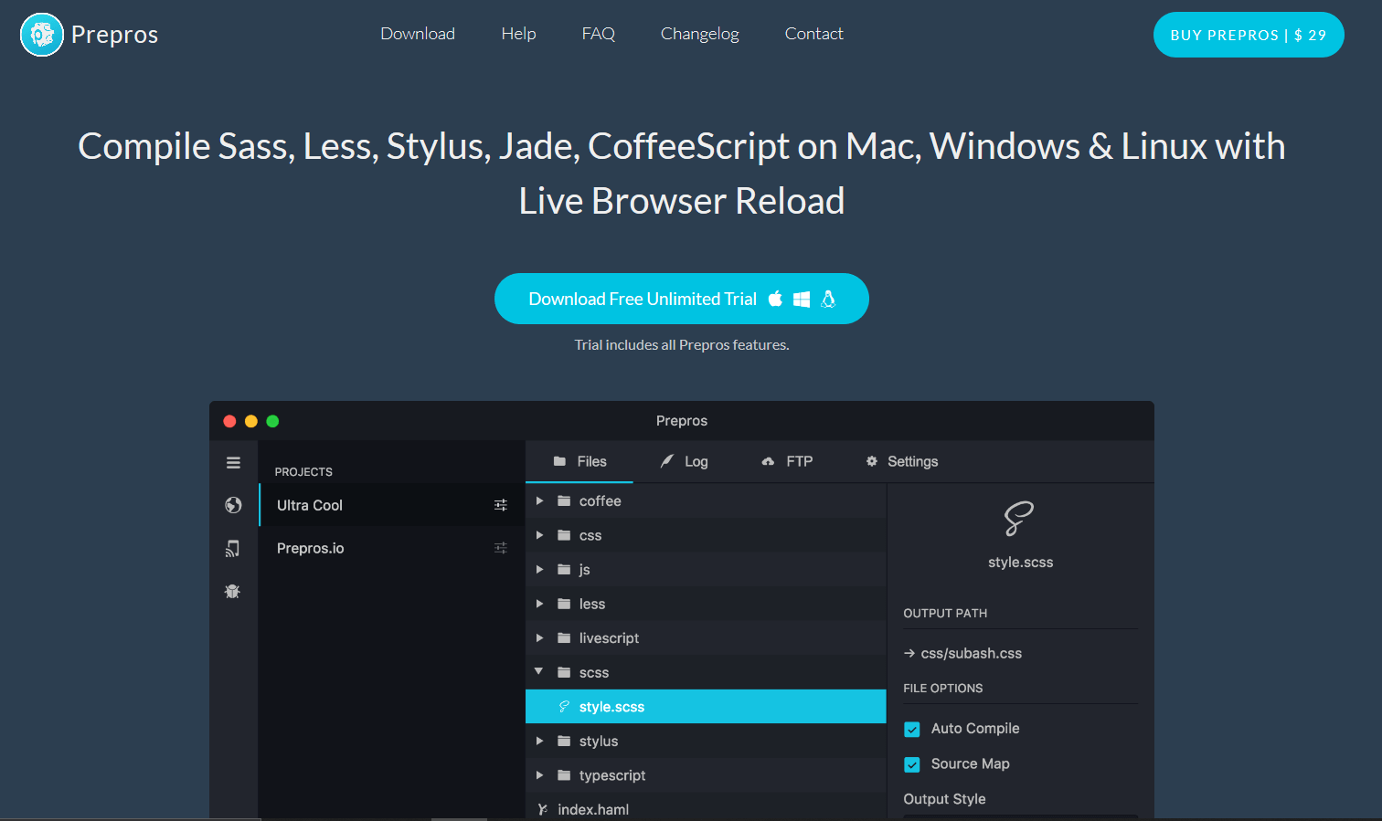Viewport: 1382px width, 821px height.
Task: Expand the livescript folder
Action: coord(540,638)
